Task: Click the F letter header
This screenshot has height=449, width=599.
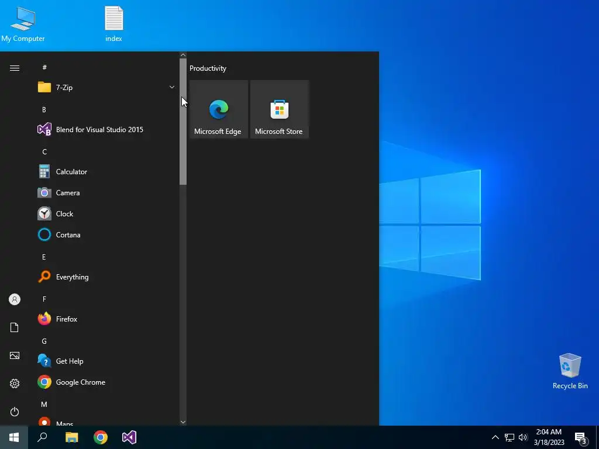Action: (x=44, y=299)
